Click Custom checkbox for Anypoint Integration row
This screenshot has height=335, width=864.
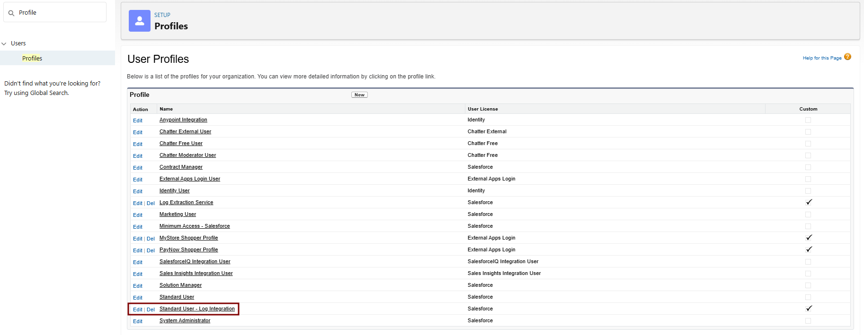pyautogui.click(x=808, y=120)
